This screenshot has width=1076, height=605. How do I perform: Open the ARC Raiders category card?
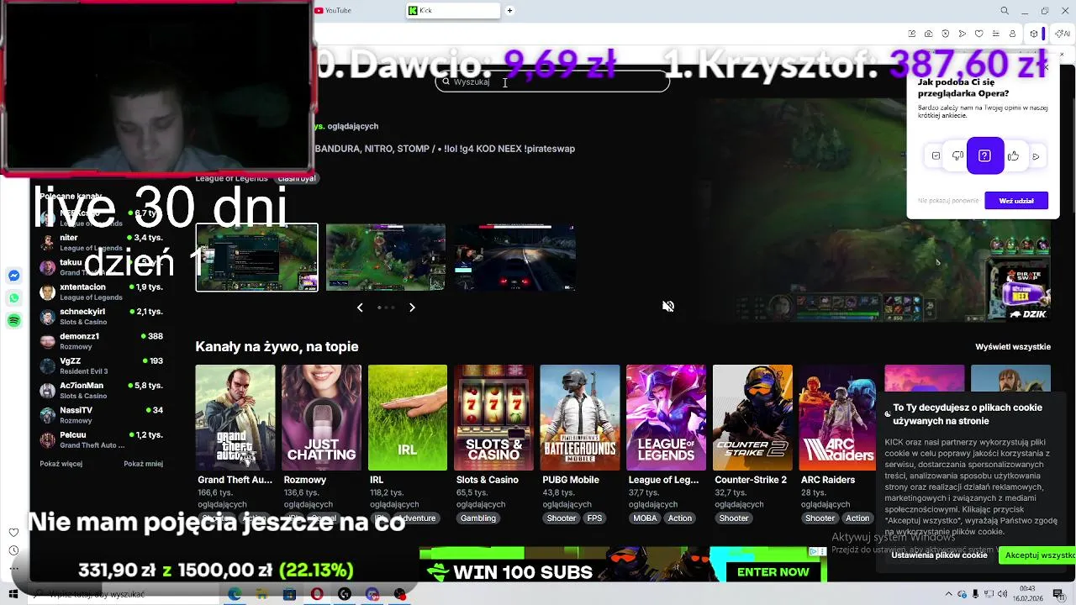pos(838,418)
